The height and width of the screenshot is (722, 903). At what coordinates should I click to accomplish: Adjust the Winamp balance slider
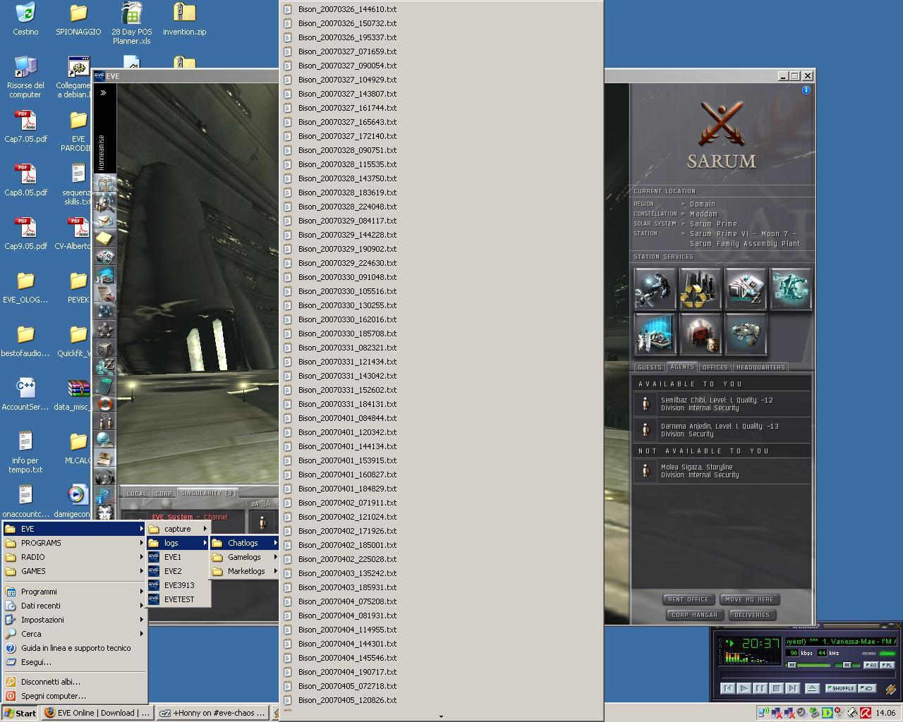847,665
